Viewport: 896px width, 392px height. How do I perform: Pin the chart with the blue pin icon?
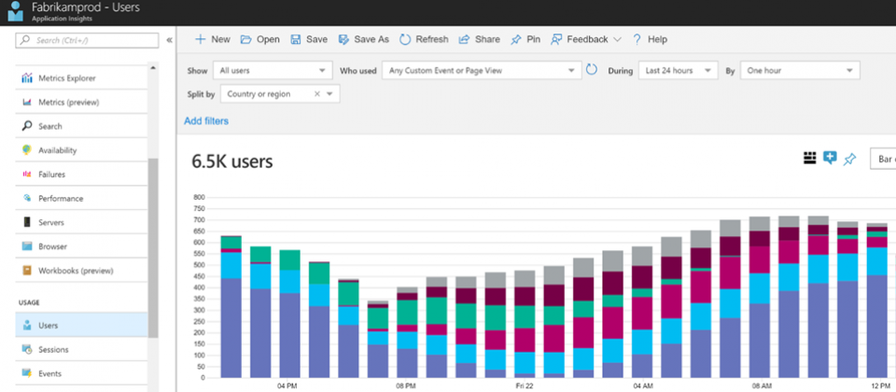849,160
